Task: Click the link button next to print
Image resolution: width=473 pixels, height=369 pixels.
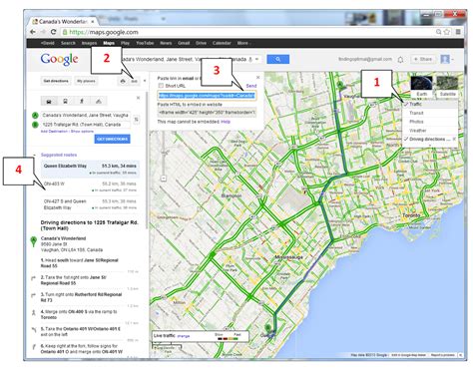Action: tap(134, 81)
